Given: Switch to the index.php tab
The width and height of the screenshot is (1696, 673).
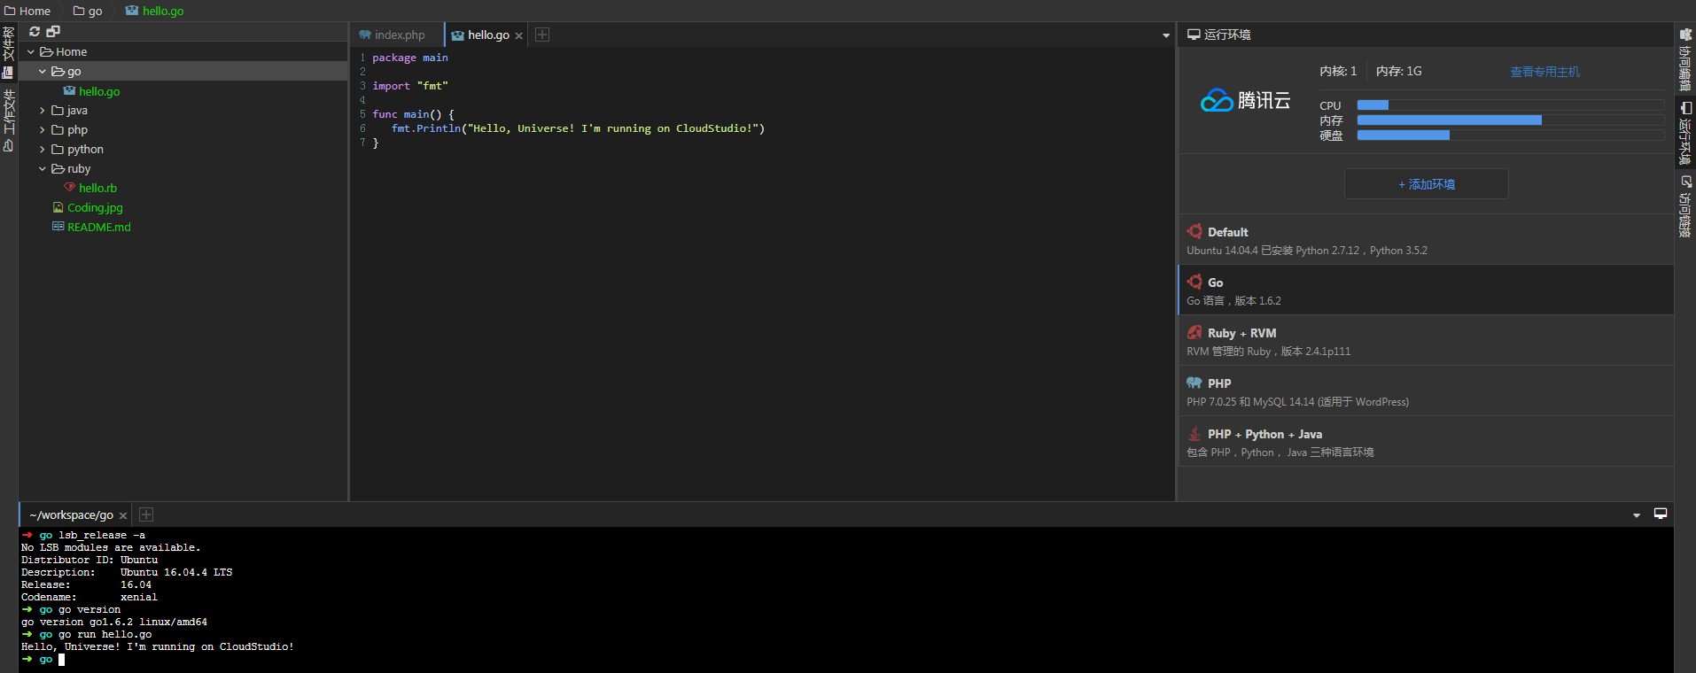Looking at the screenshot, I should tap(399, 35).
